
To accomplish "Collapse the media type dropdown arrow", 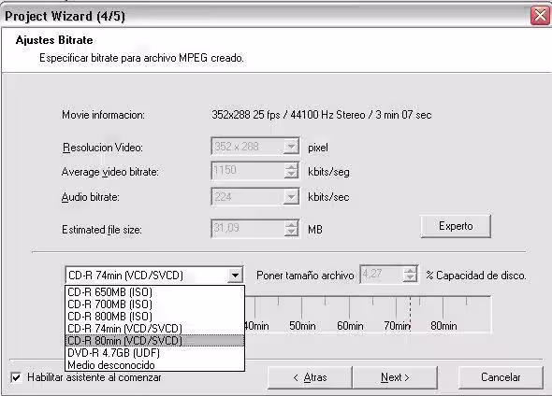I will click(235, 276).
